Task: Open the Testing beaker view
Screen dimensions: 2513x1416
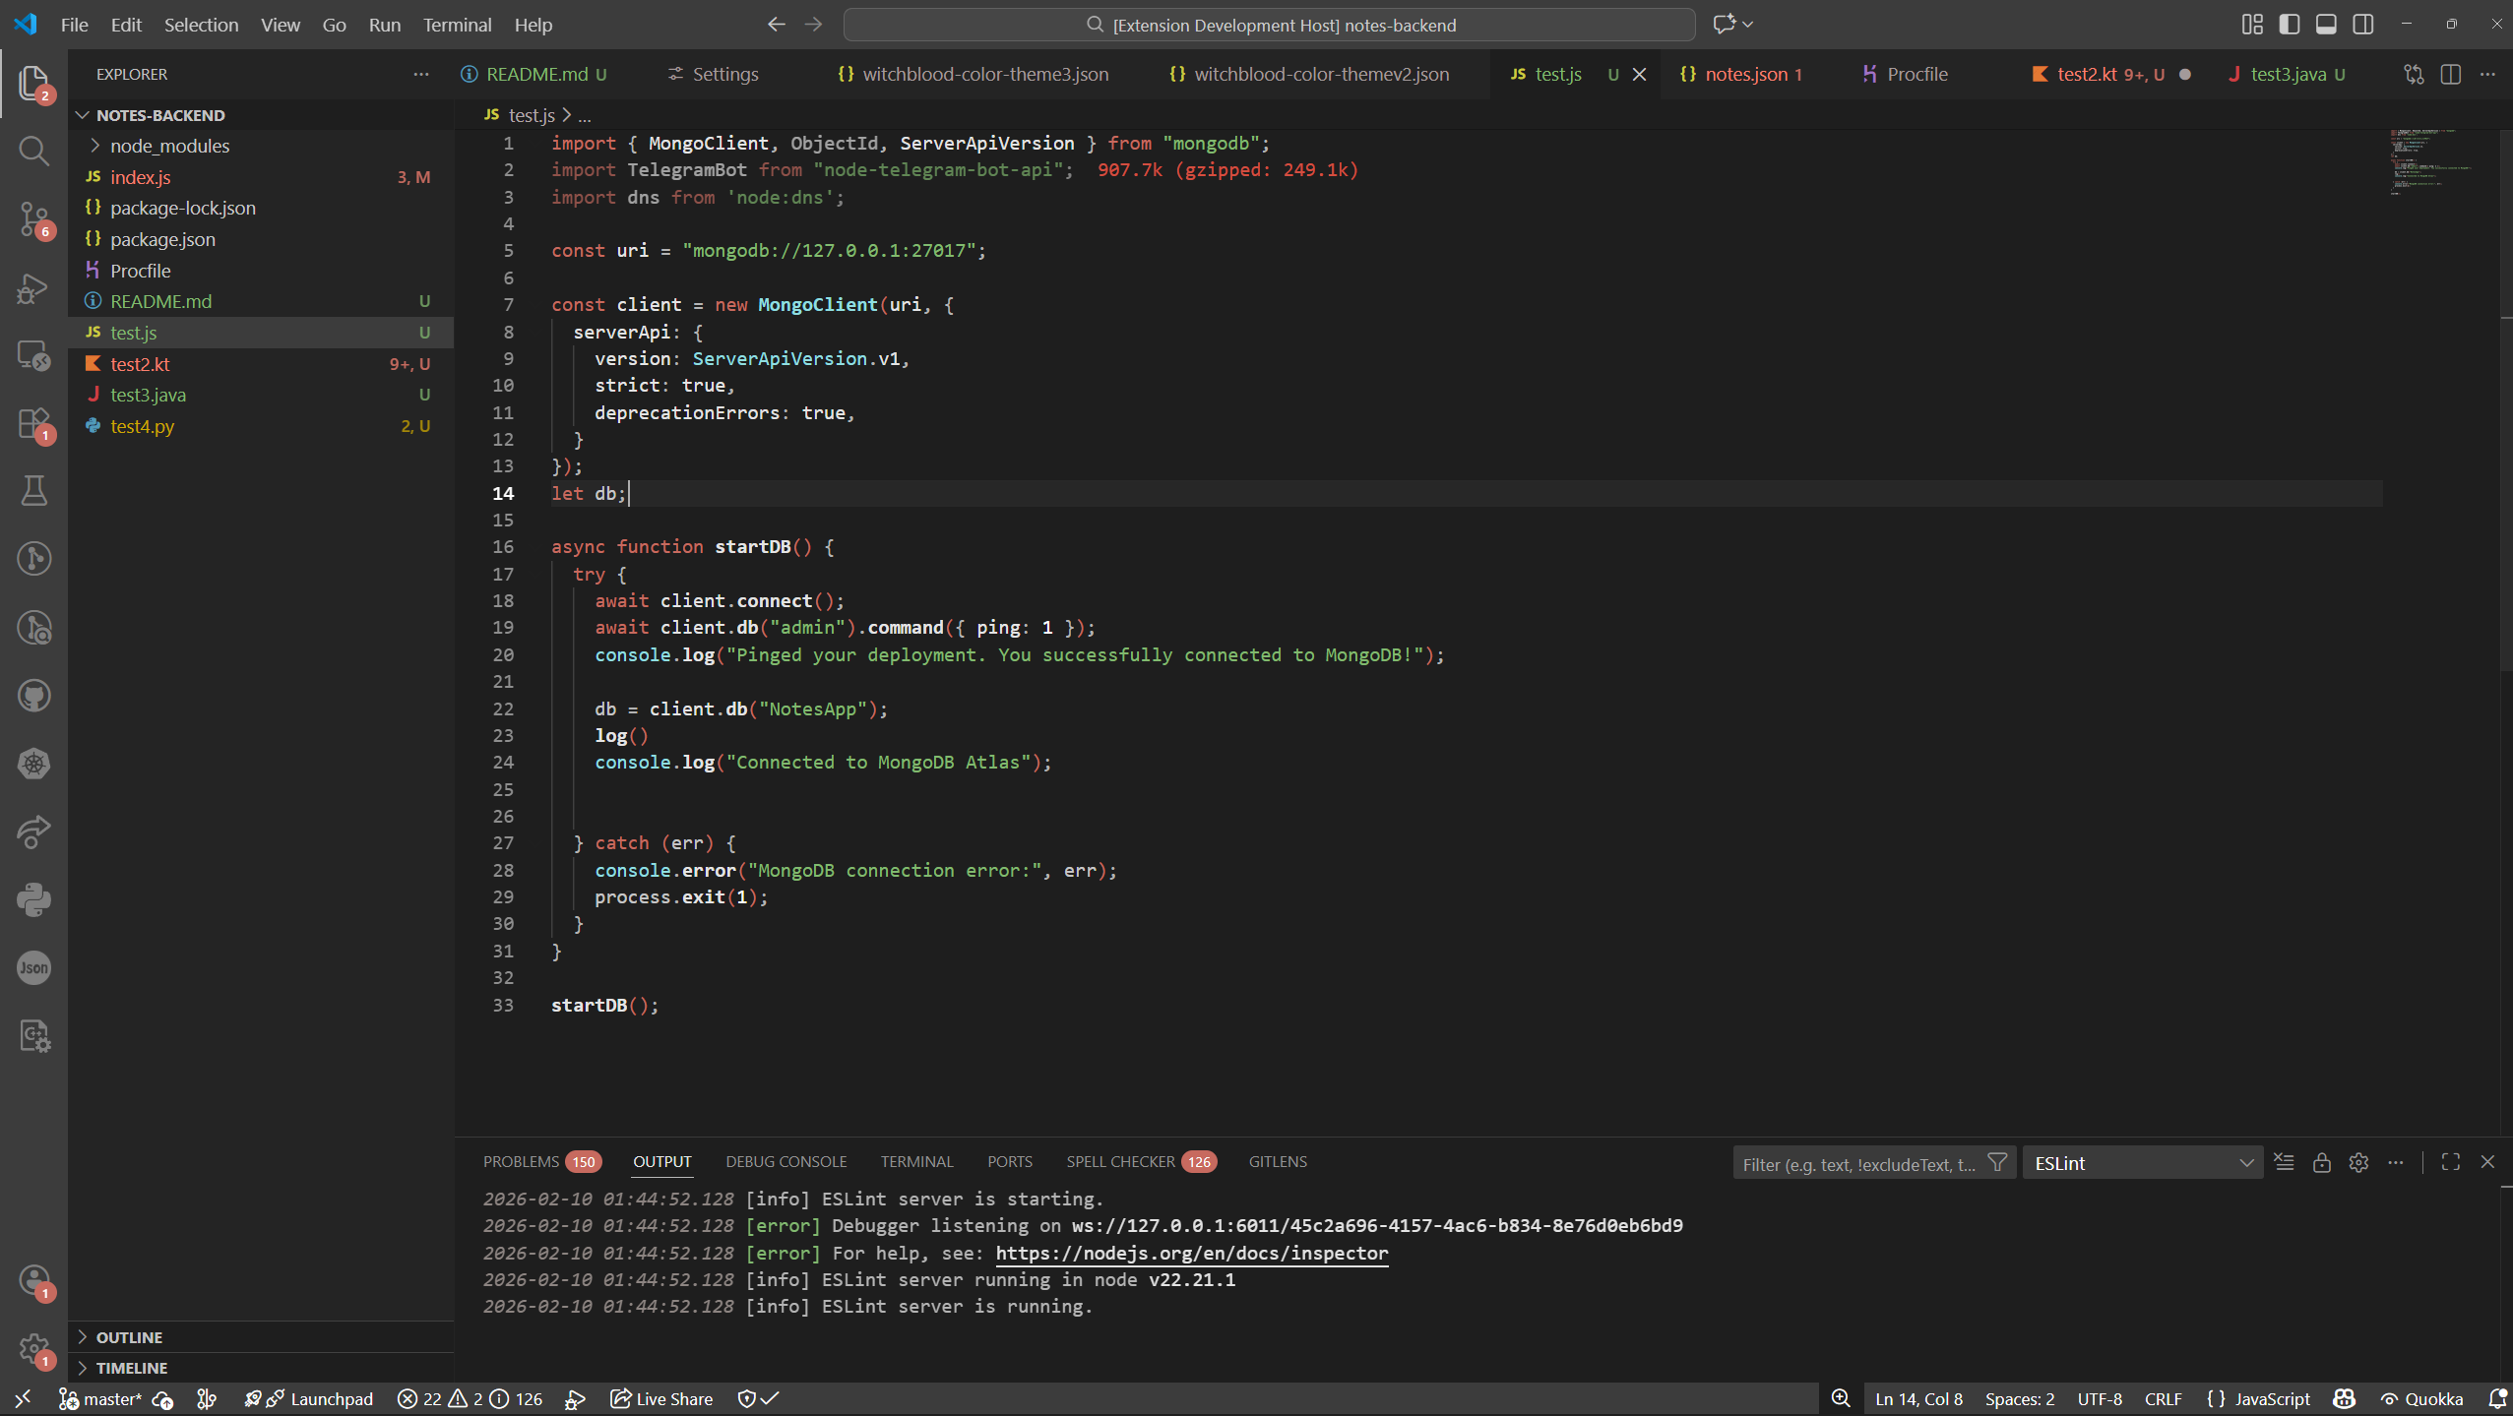Action: pos(33,491)
